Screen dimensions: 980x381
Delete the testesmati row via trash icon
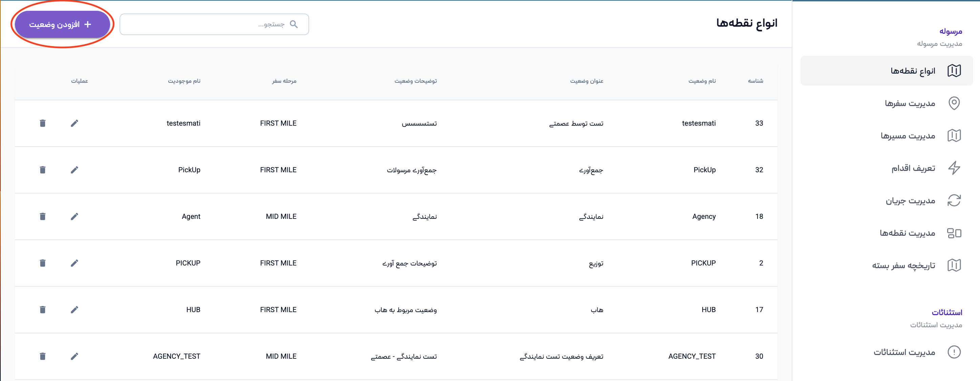click(x=43, y=123)
